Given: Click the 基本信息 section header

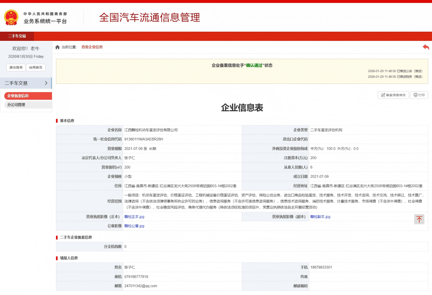Looking at the screenshot, I should tap(67, 121).
